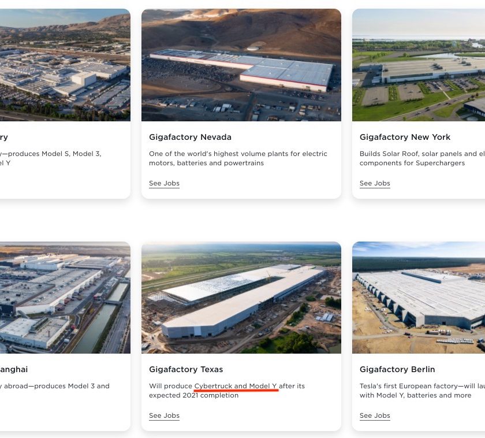This screenshot has width=485, height=438.
Task: Click the Model S, Model 3 factory description
Action: coord(51,158)
